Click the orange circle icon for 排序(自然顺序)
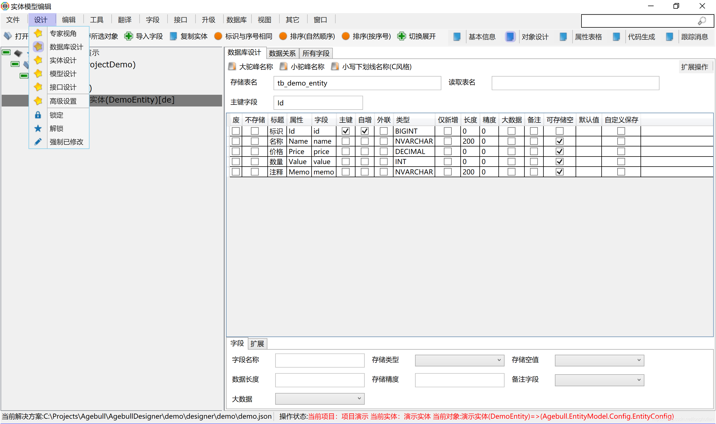The width and height of the screenshot is (716, 424). [283, 36]
